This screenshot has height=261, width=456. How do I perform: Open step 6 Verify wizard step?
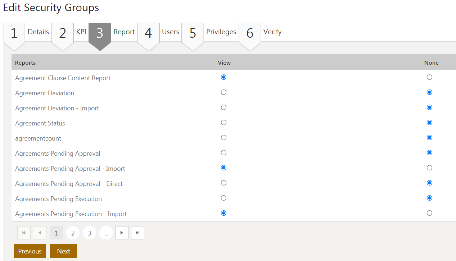[250, 33]
